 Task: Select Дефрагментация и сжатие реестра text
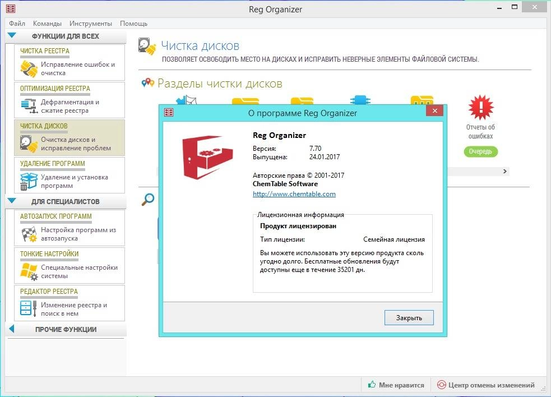coord(70,106)
